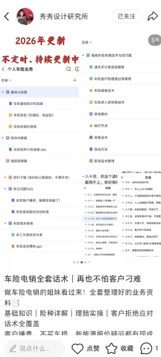Tap the 已关注 follow button
The image size is (161, 357).
click(126, 17)
